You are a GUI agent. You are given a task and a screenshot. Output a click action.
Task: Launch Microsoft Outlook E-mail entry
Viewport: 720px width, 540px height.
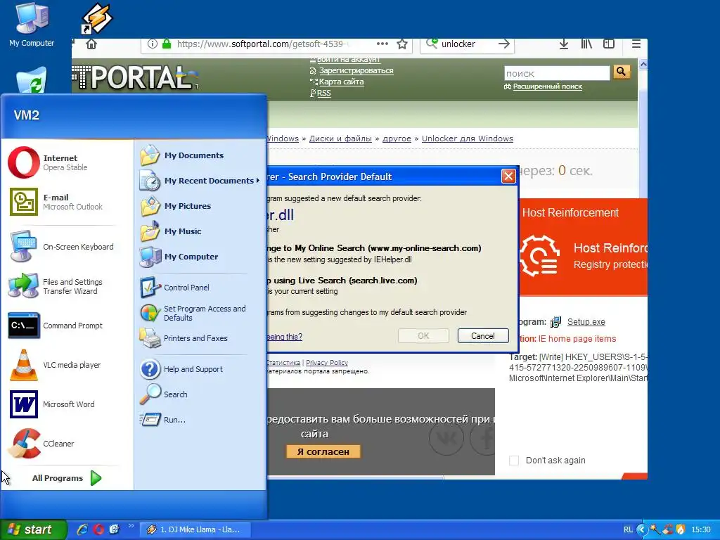click(67, 202)
